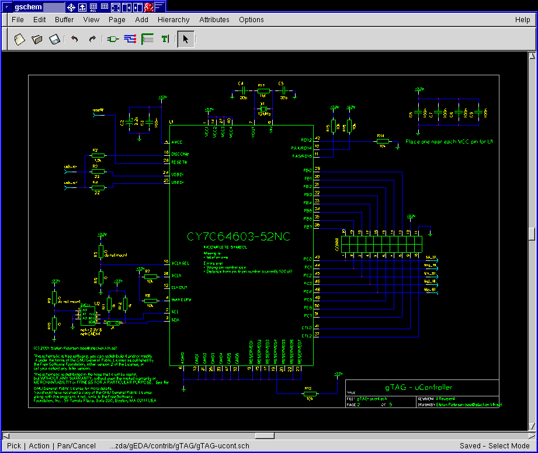Click the INCOMPLETE SYMBOL note text
The height and width of the screenshot is (453, 538).
225,248
